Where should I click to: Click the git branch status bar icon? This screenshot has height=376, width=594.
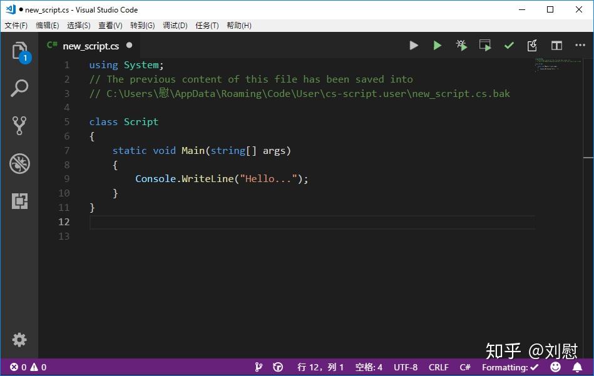click(259, 367)
